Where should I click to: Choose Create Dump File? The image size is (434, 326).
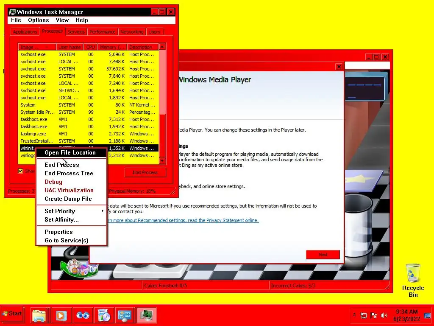71,199
